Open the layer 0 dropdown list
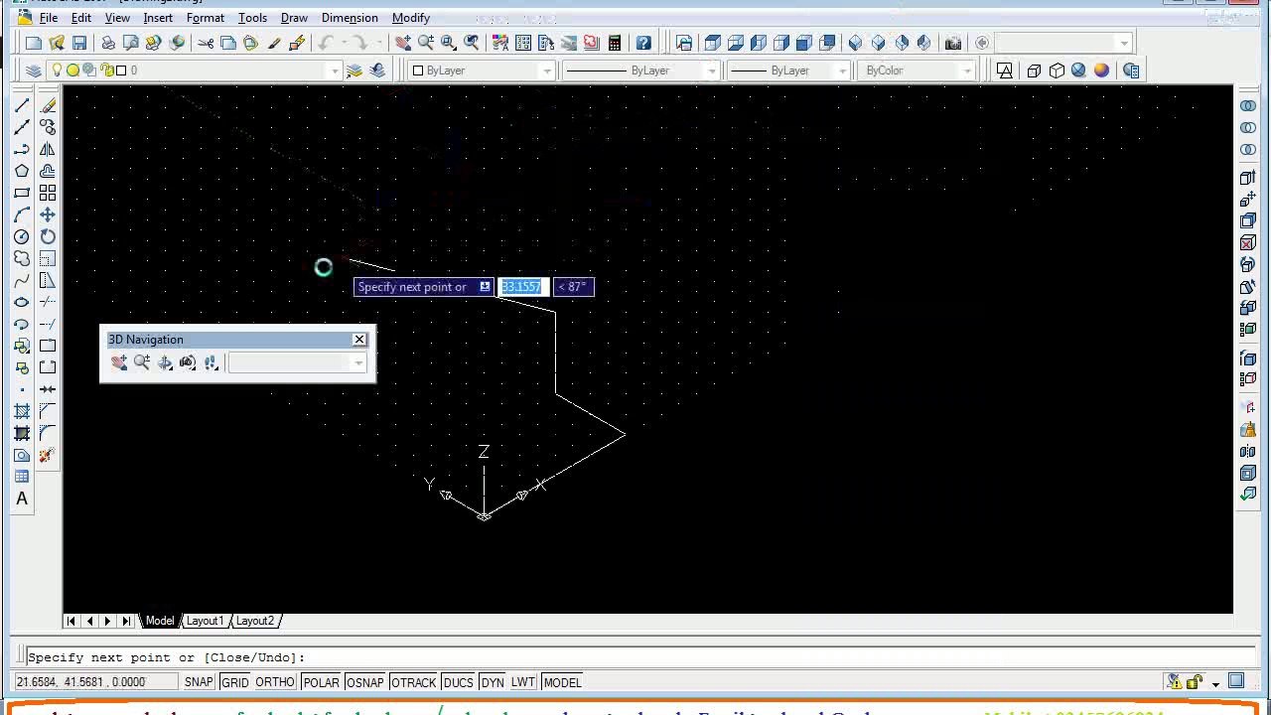Viewport: 1271px width, 715px height. 335,71
